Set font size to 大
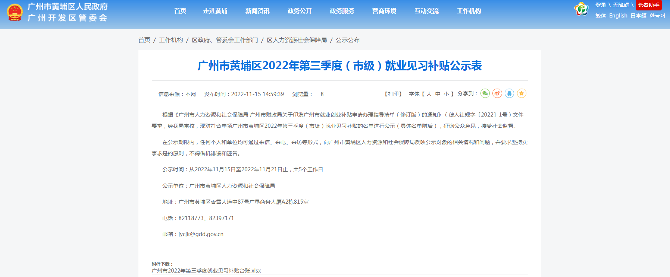 click(429, 94)
